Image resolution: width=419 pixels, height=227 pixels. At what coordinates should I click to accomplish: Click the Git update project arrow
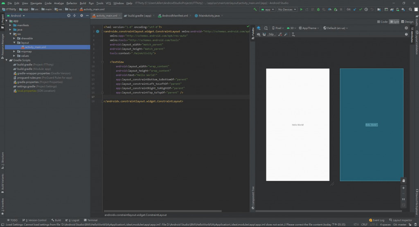[x=355, y=9]
